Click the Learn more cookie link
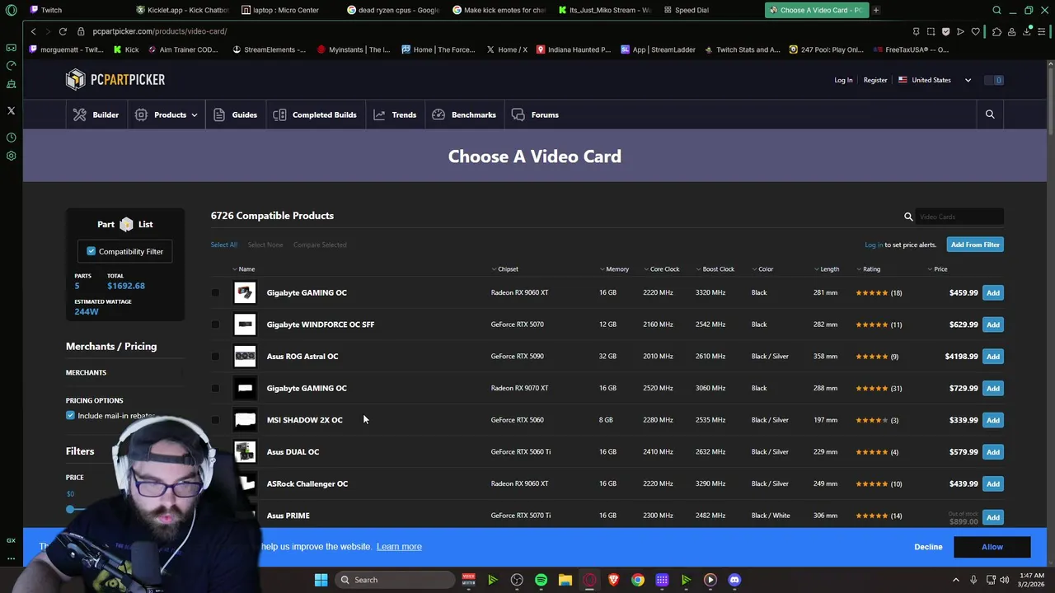Viewport: 1055px width, 593px height. click(399, 547)
